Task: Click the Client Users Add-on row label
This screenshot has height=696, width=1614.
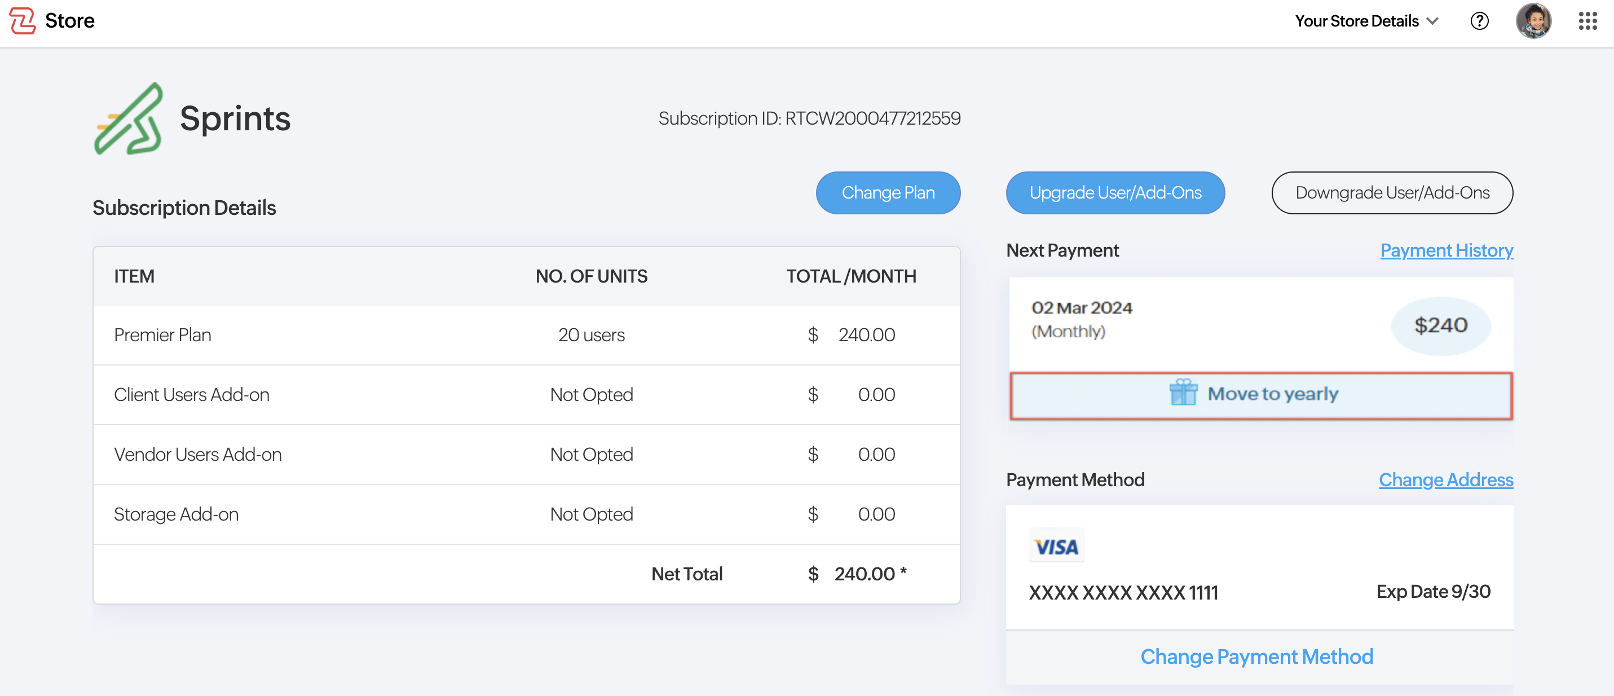Action: point(192,395)
